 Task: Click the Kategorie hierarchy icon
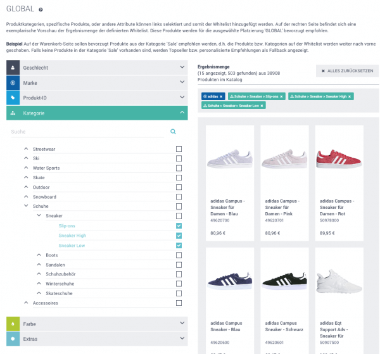(x=13, y=113)
